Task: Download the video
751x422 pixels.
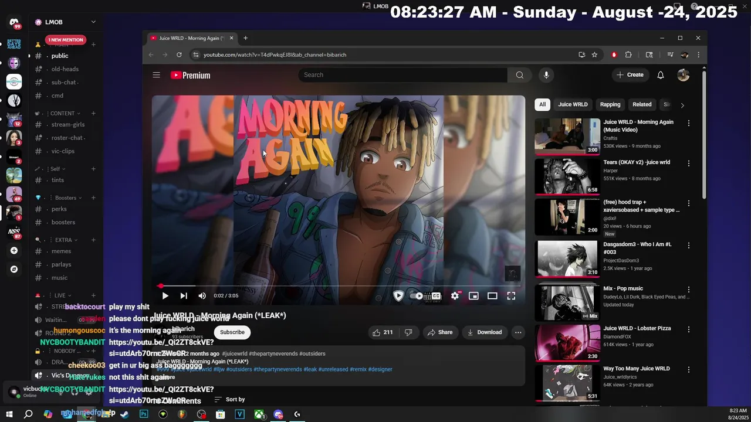Action: tap(485, 332)
